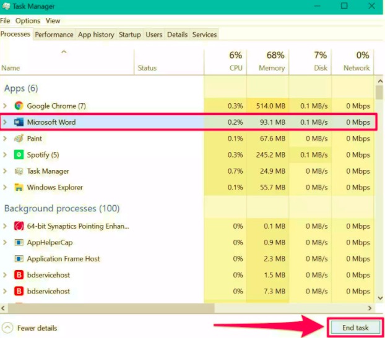This screenshot has height=338, width=385.
Task: Select the Background processes (100) heading
Action: click(62, 208)
